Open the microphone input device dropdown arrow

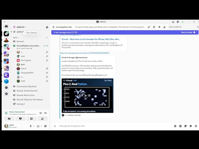point(34,126)
